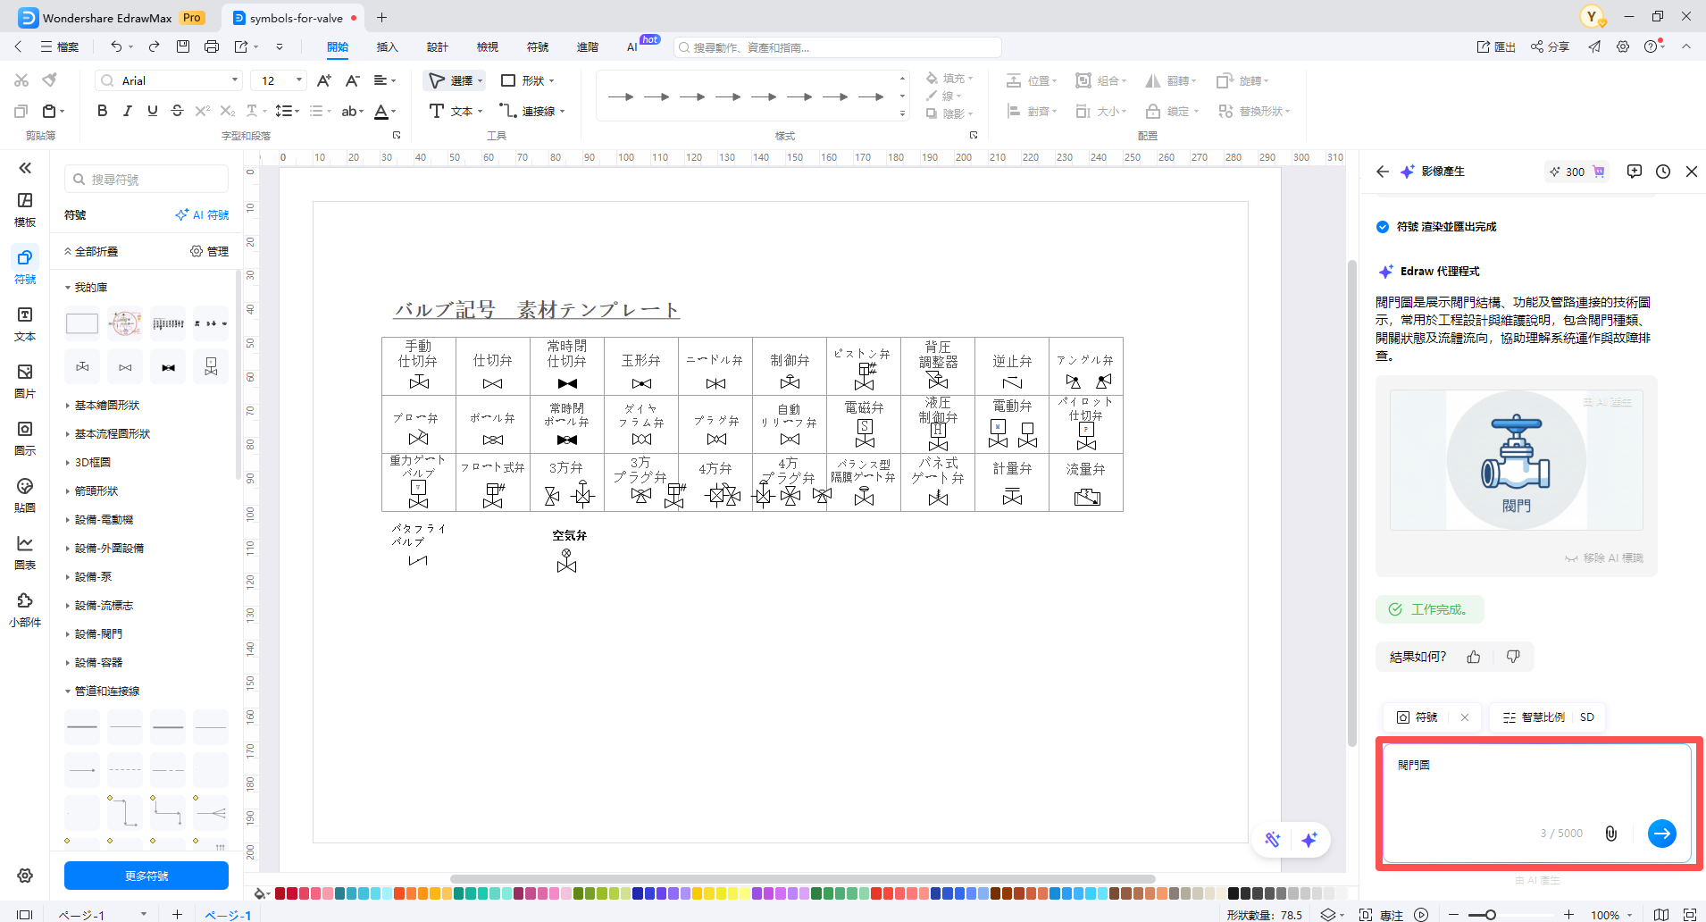This screenshot has width=1706, height=922.
Task: Open AI history clock icon
Action: (1662, 172)
